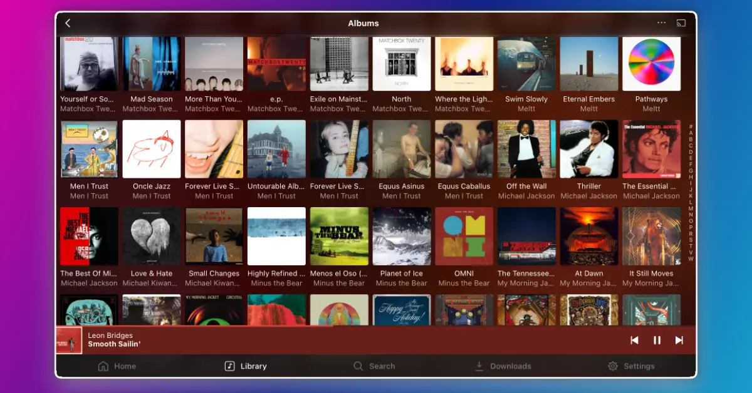Click the Smooth Sailin' track title

point(114,344)
